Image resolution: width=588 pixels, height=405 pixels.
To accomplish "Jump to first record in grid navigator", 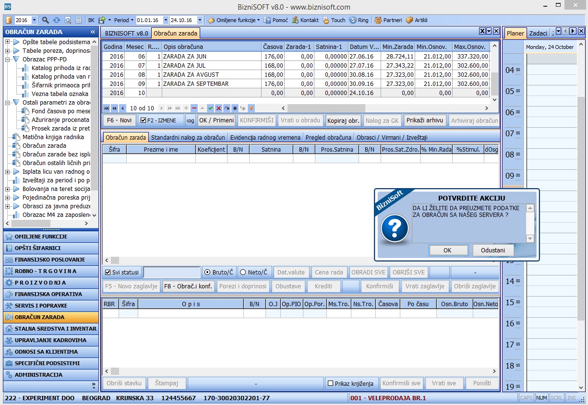I will coord(107,108).
